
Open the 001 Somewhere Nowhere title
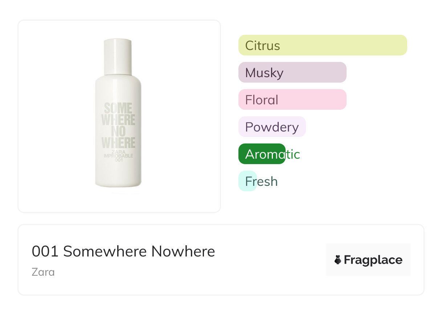point(123,251)
